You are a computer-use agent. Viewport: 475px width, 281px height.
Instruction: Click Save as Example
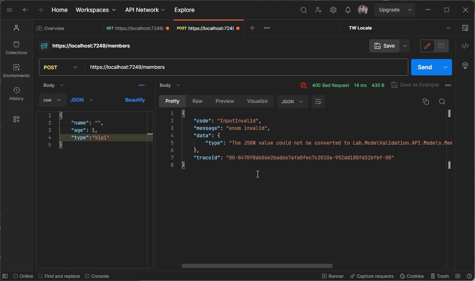click(415, 85)
